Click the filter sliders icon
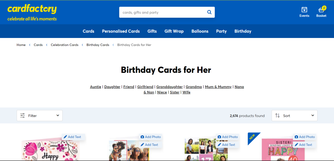334x161 pixels. [x=23, y=116]
